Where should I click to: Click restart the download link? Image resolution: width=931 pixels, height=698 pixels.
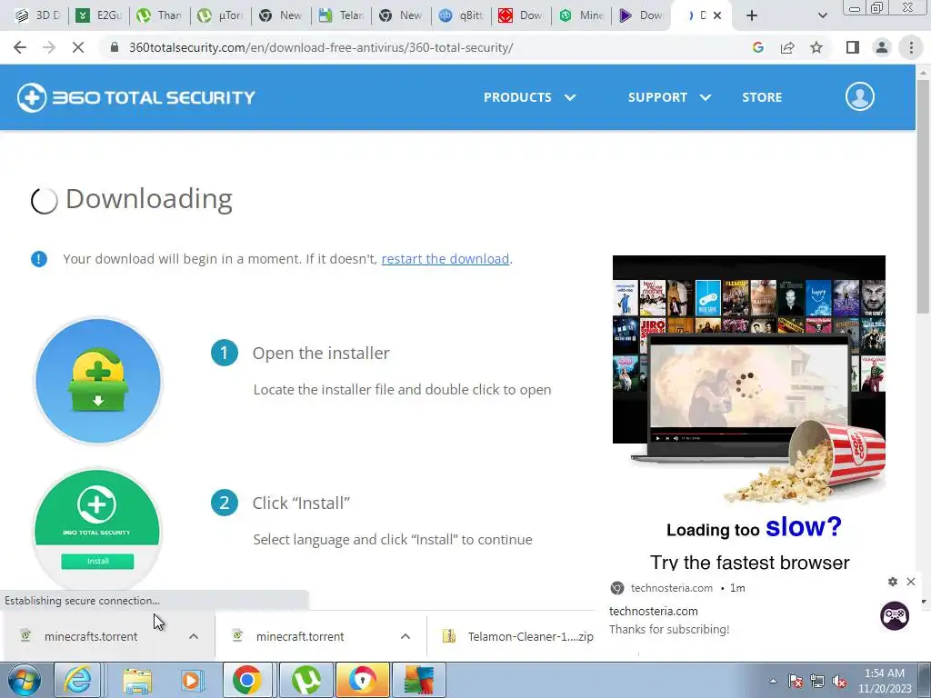445,259
